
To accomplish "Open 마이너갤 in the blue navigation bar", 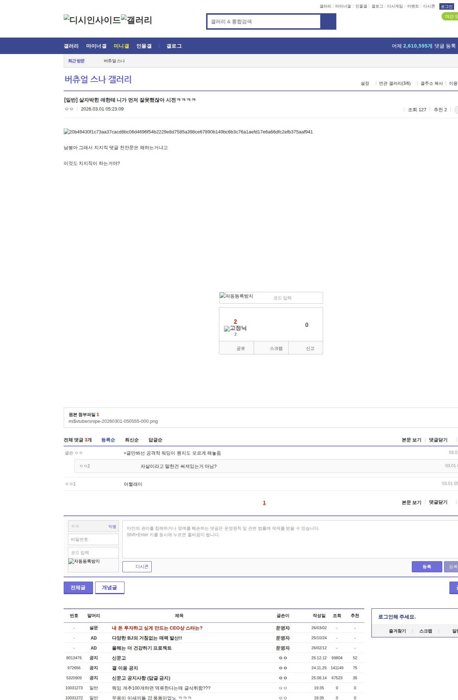I will (96, 46).
